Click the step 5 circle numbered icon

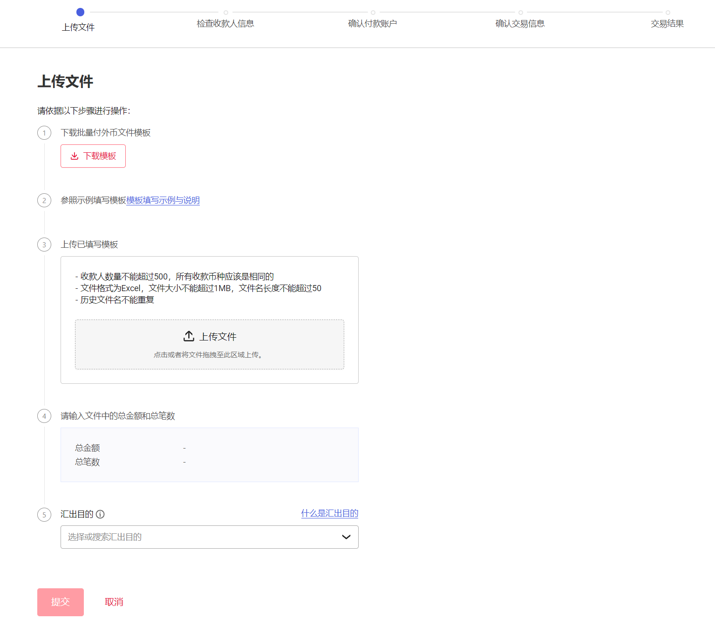tap(44, 515)
